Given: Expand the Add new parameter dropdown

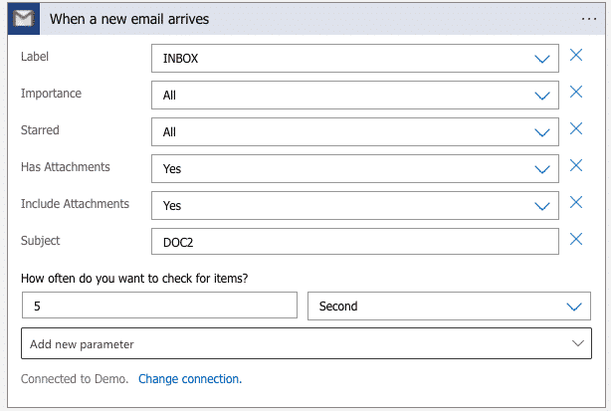Looking at the screenshot, I should click(x=305, y=343).
